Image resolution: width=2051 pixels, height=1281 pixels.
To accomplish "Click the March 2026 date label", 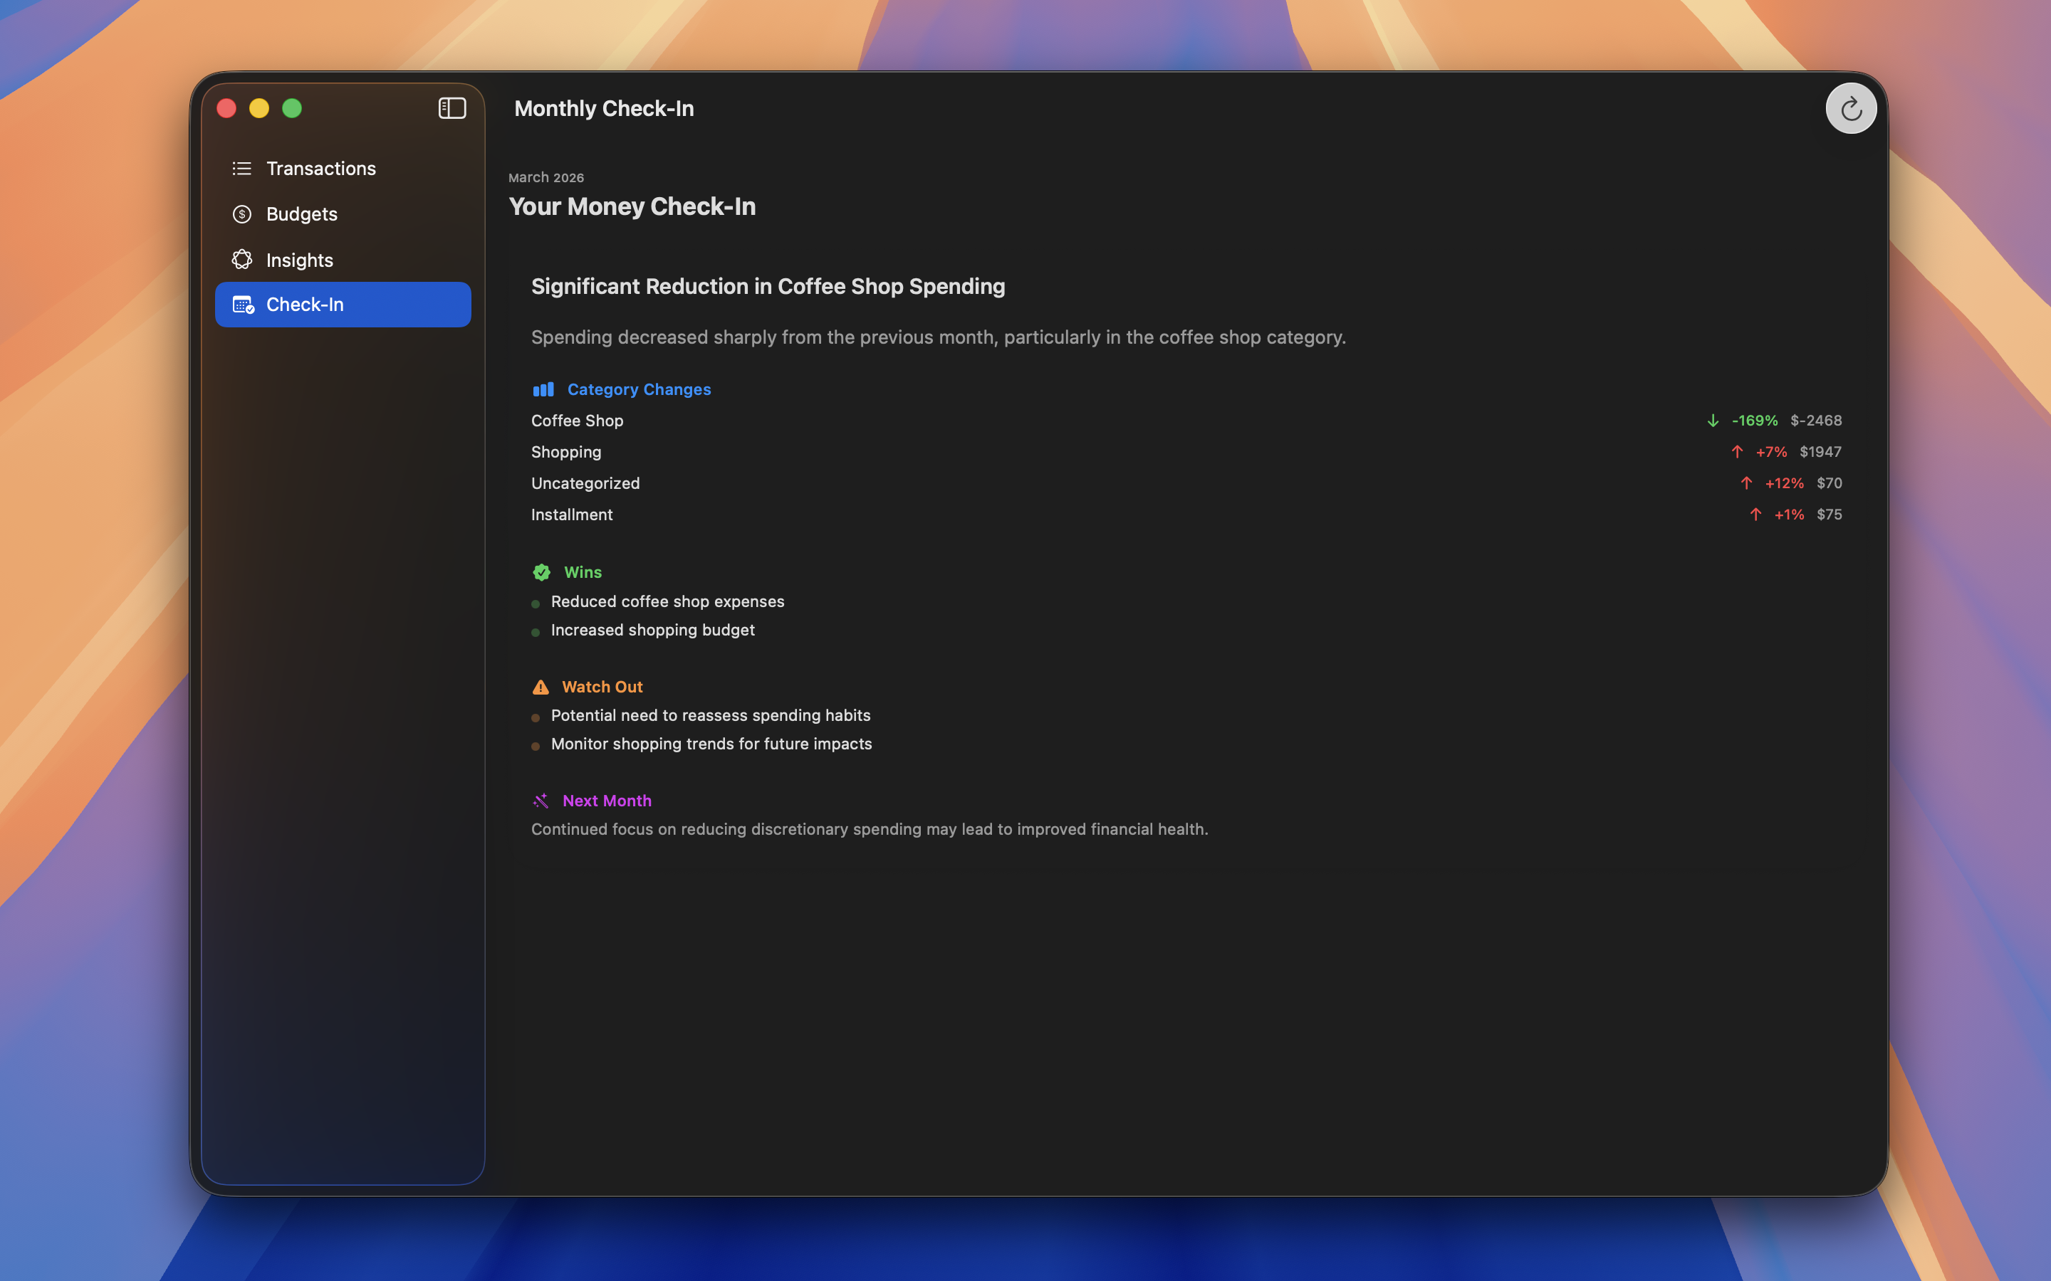I will tap(546, 178).
